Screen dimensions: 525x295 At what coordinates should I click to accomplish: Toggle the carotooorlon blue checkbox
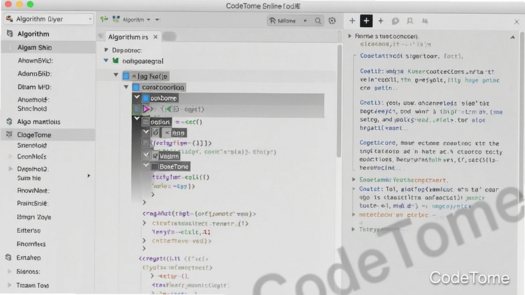[x=136, y=87]
